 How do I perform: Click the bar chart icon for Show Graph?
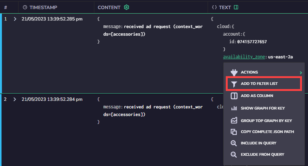pyautogui.click(x=234, y=108)
